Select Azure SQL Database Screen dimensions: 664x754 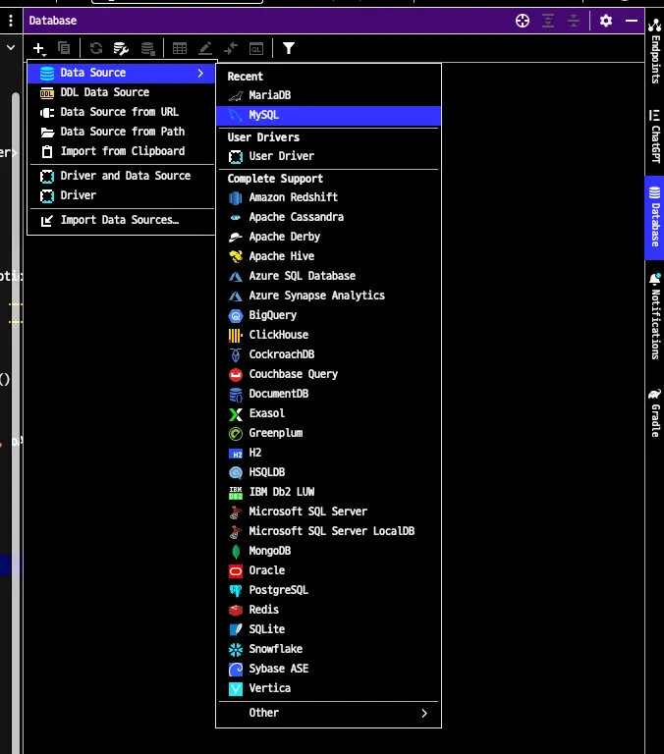coord(328,276)
